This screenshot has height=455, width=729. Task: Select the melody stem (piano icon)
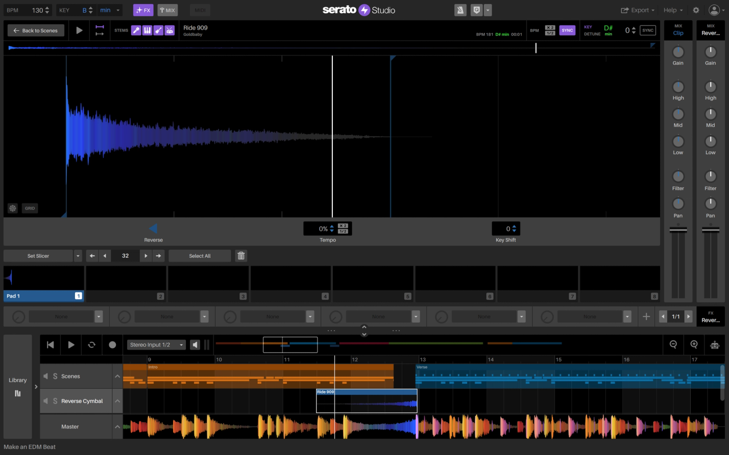point(147,30)
